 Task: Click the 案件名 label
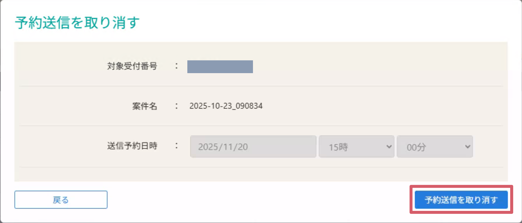click(144, 106)
